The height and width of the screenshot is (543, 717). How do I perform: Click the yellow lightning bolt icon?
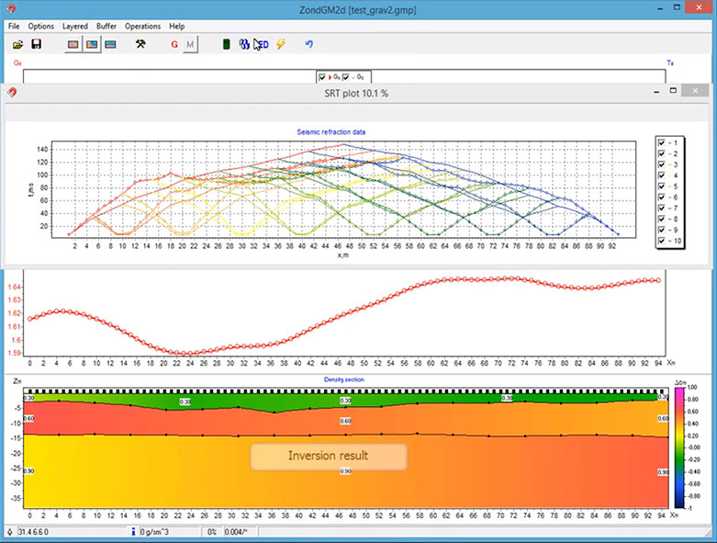click(281, 44)
